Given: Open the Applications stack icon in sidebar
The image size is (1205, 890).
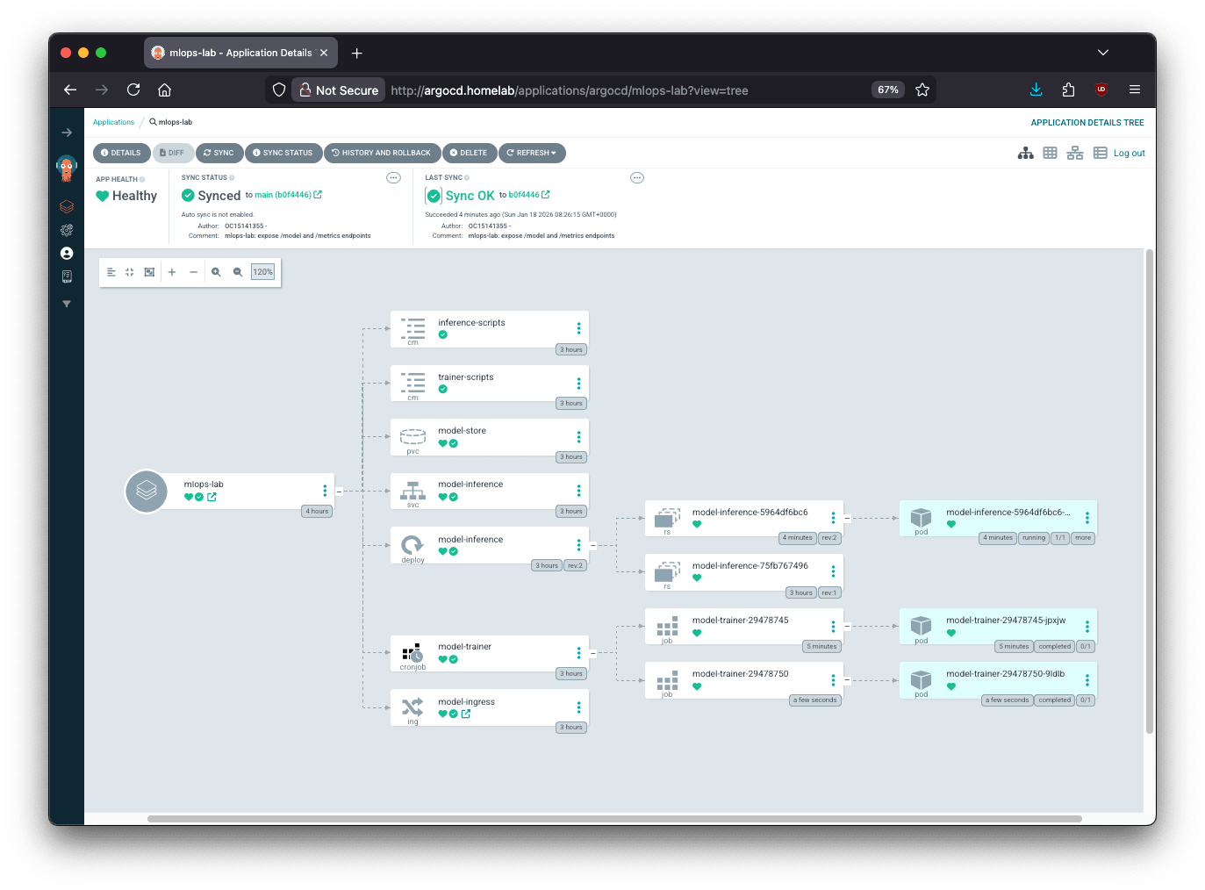Looking at the screenshot, I should [67, 206].
